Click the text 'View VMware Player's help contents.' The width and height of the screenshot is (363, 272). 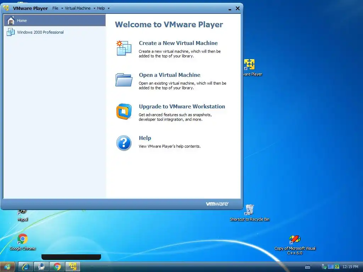pyautogui.click(x=169, y=146)
